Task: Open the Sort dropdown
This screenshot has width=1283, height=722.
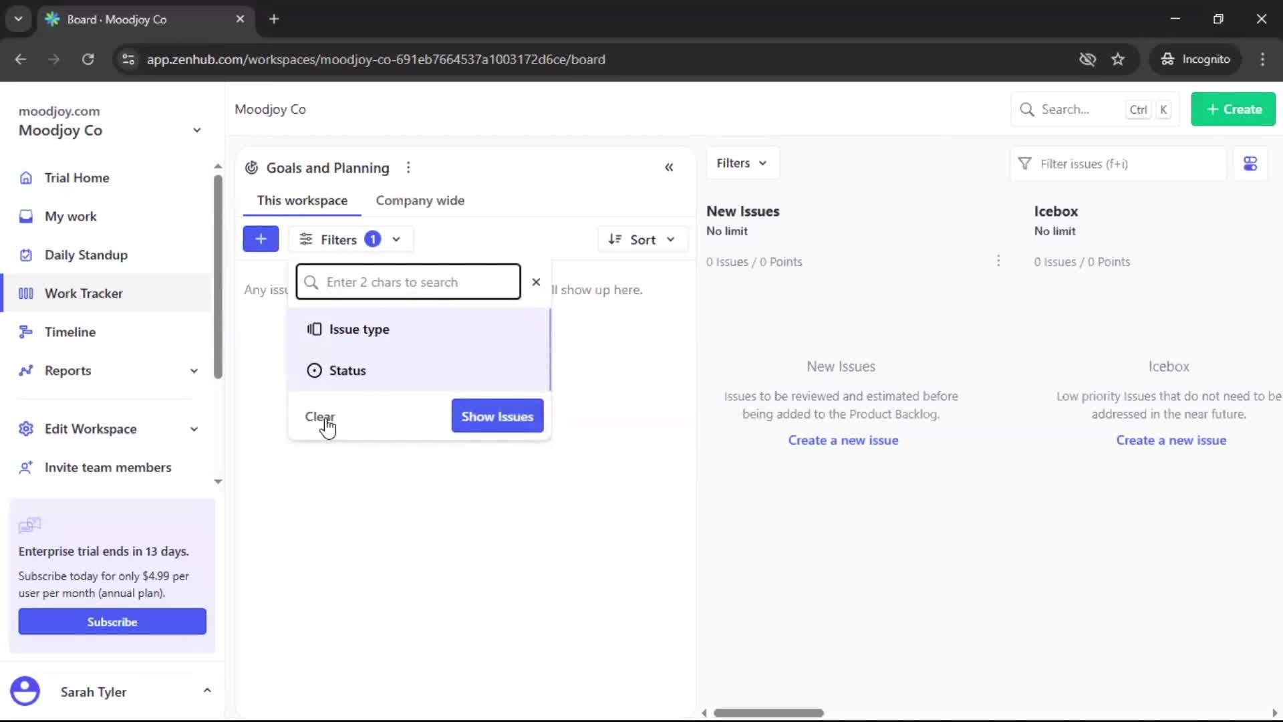Action: coord(641,239)
